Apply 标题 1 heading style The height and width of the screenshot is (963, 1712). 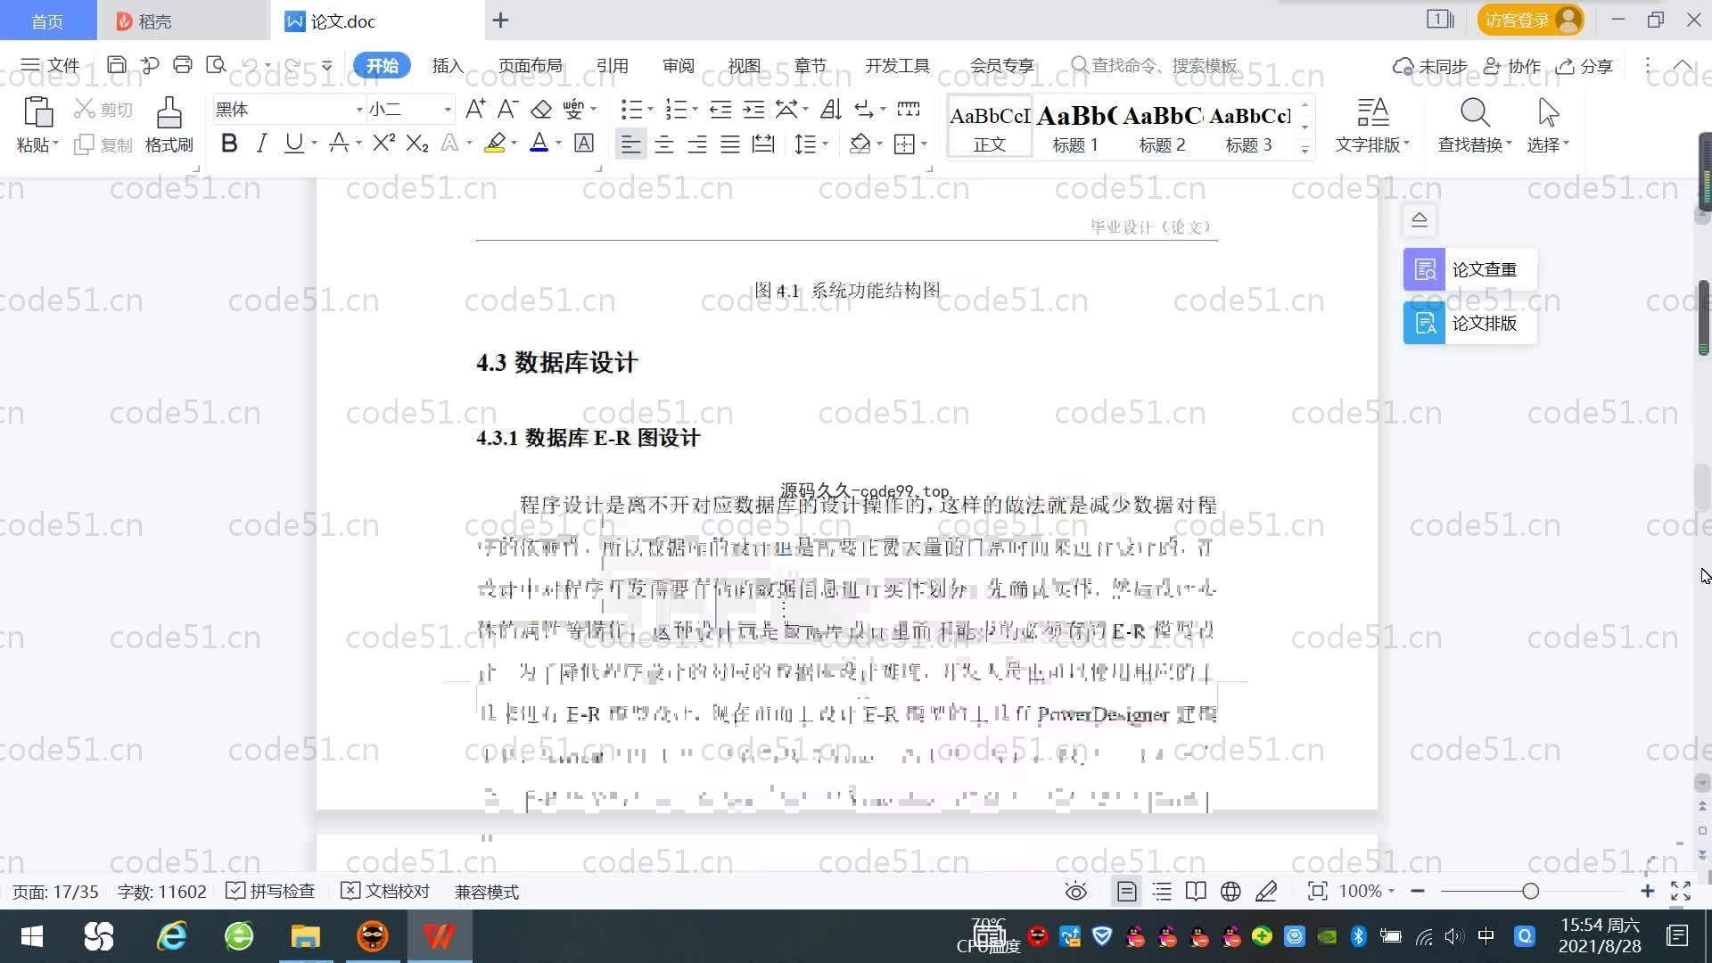pyautogui.click(x=1076, y=128)
